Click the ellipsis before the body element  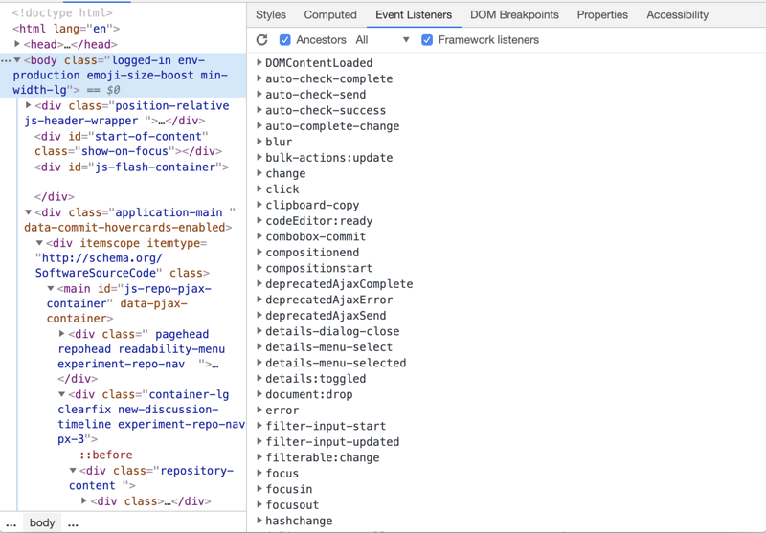click(6, 59)
